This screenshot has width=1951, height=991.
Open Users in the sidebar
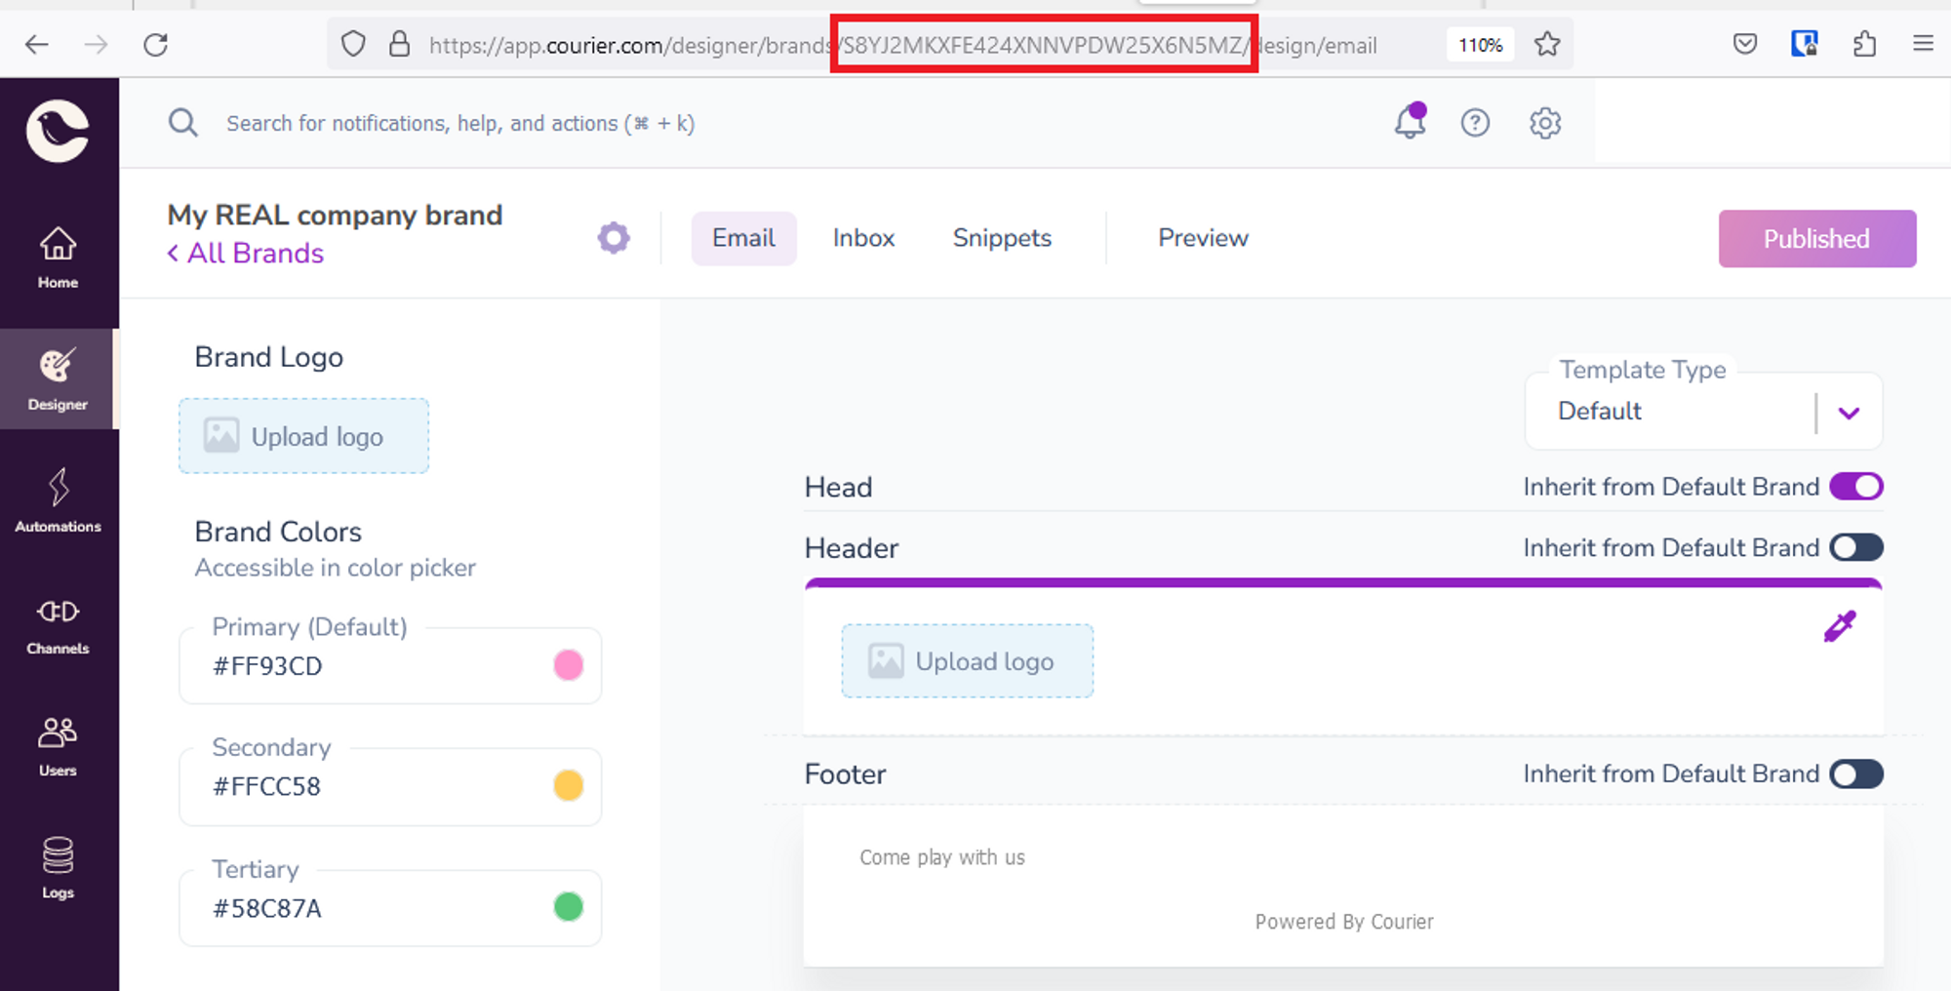[58, 745]
